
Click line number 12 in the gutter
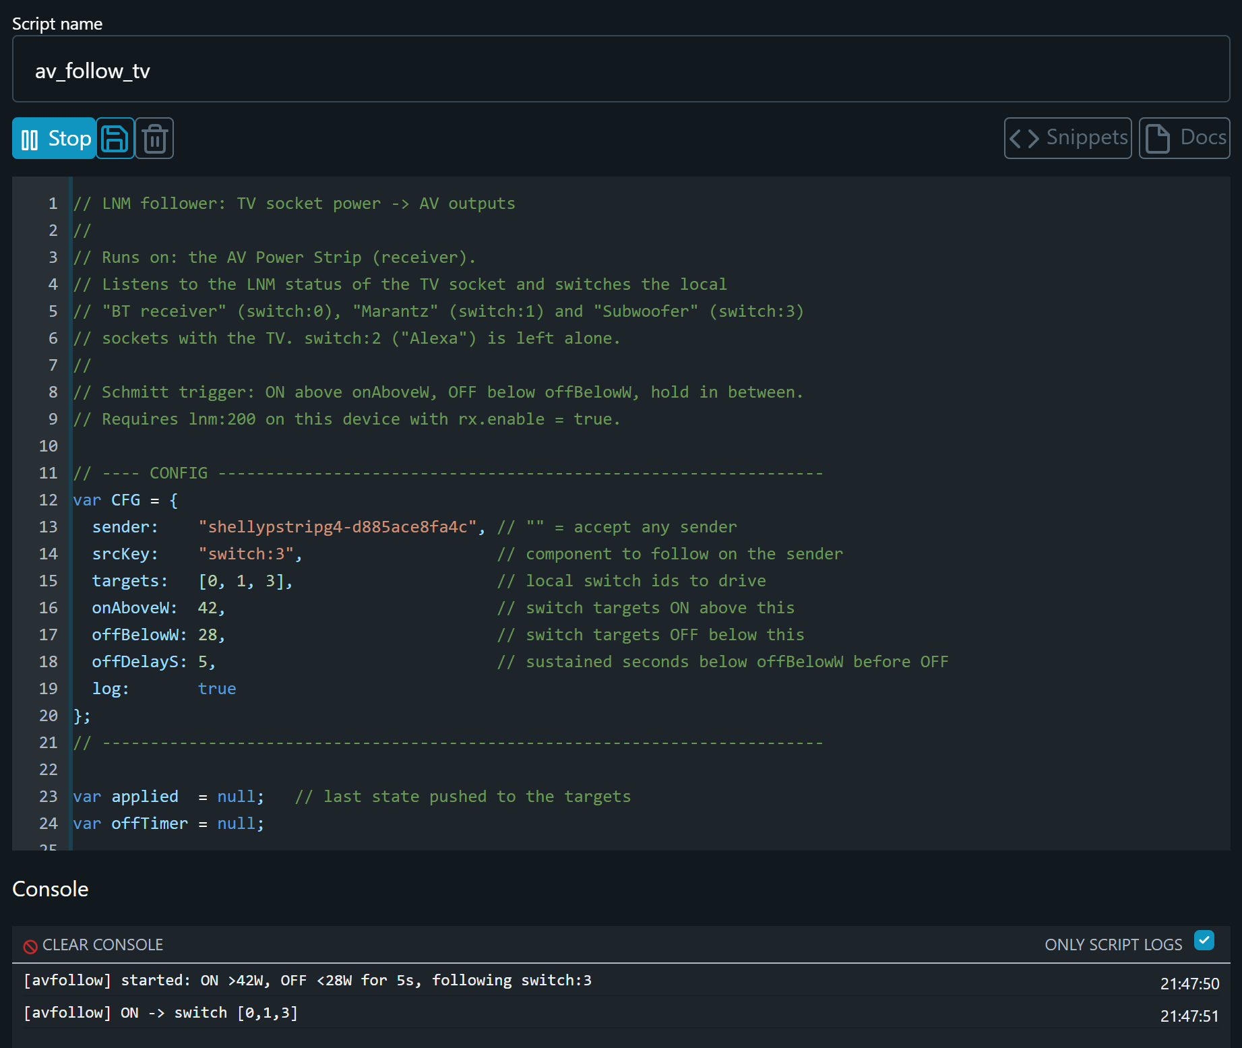click(49, 500)
